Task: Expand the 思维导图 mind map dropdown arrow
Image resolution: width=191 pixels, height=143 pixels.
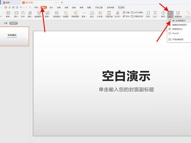Action: [x=79, y=17]
